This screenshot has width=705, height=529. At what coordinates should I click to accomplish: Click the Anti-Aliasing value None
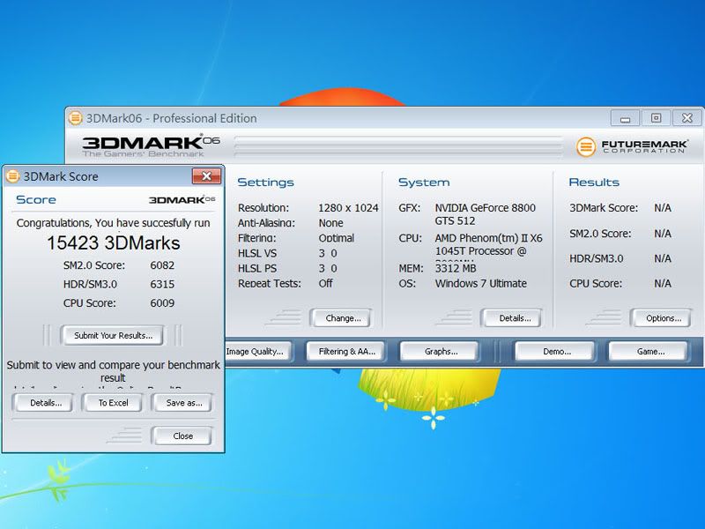tap(331, 223)
